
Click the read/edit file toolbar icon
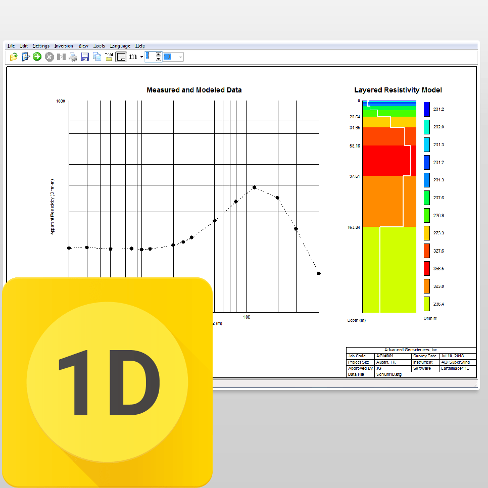tap(25, 57)
